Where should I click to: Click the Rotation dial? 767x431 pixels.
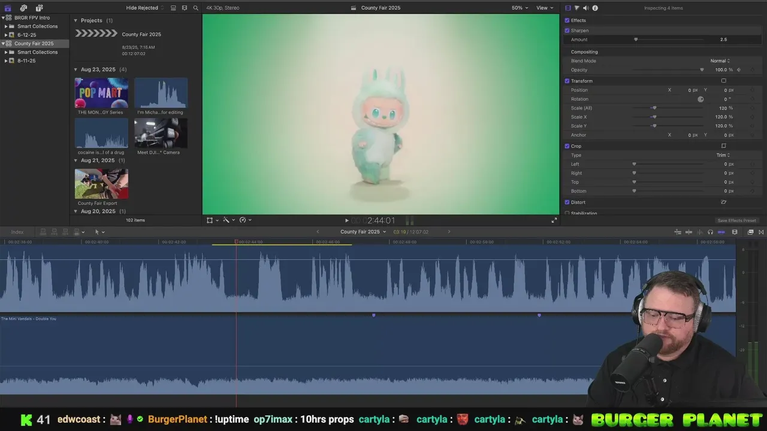click(700, 99)
